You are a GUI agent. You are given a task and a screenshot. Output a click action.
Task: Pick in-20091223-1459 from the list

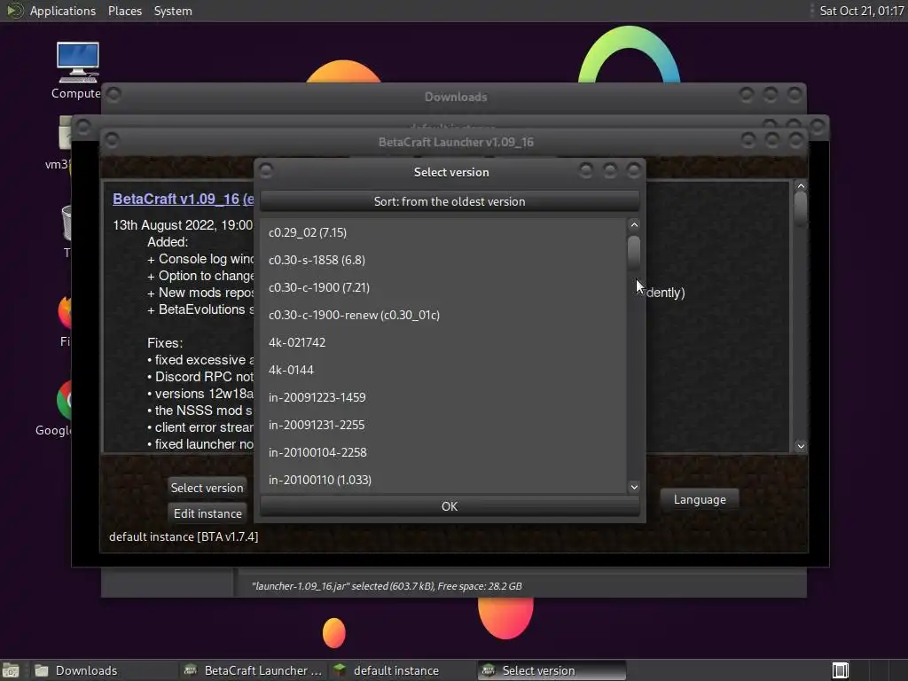tap(443, 397)
